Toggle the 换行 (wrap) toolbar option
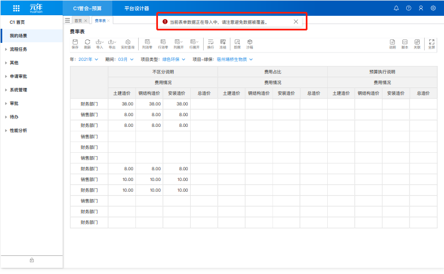 tap(210, 44)
